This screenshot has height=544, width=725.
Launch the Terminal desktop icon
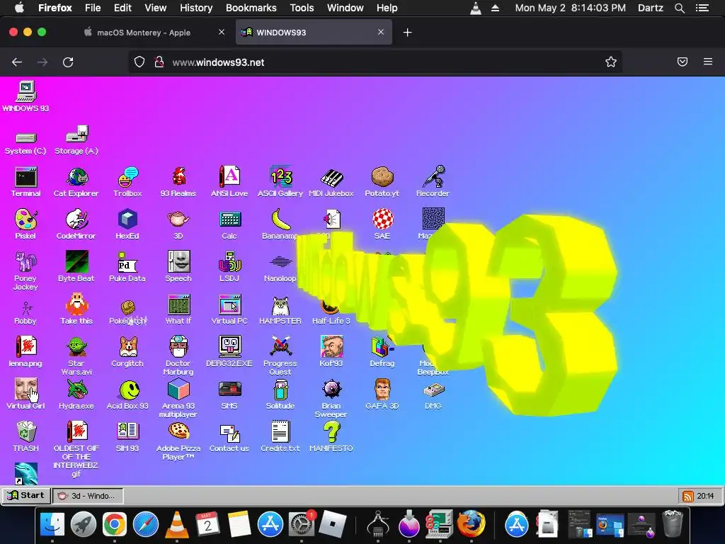click(26, 176)
